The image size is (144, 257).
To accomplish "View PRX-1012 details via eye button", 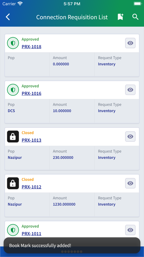I will tap(130, 183).
